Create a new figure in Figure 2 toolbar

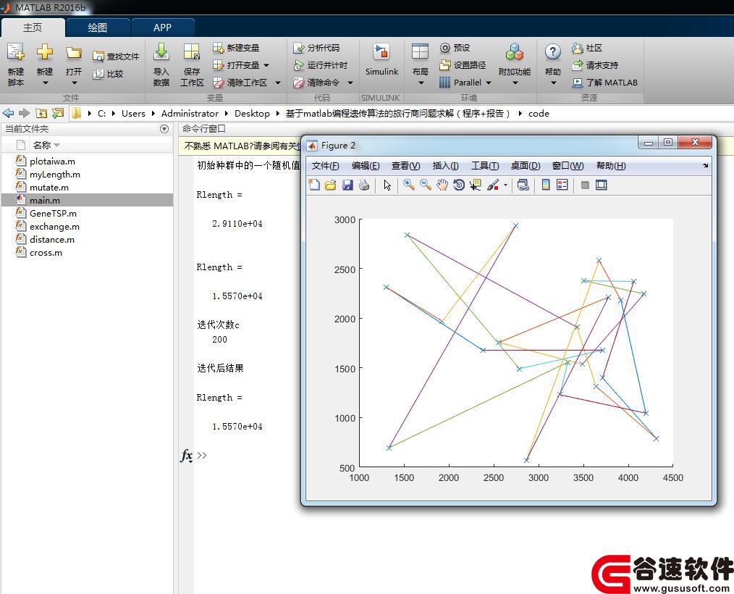[x=314, y=185]
